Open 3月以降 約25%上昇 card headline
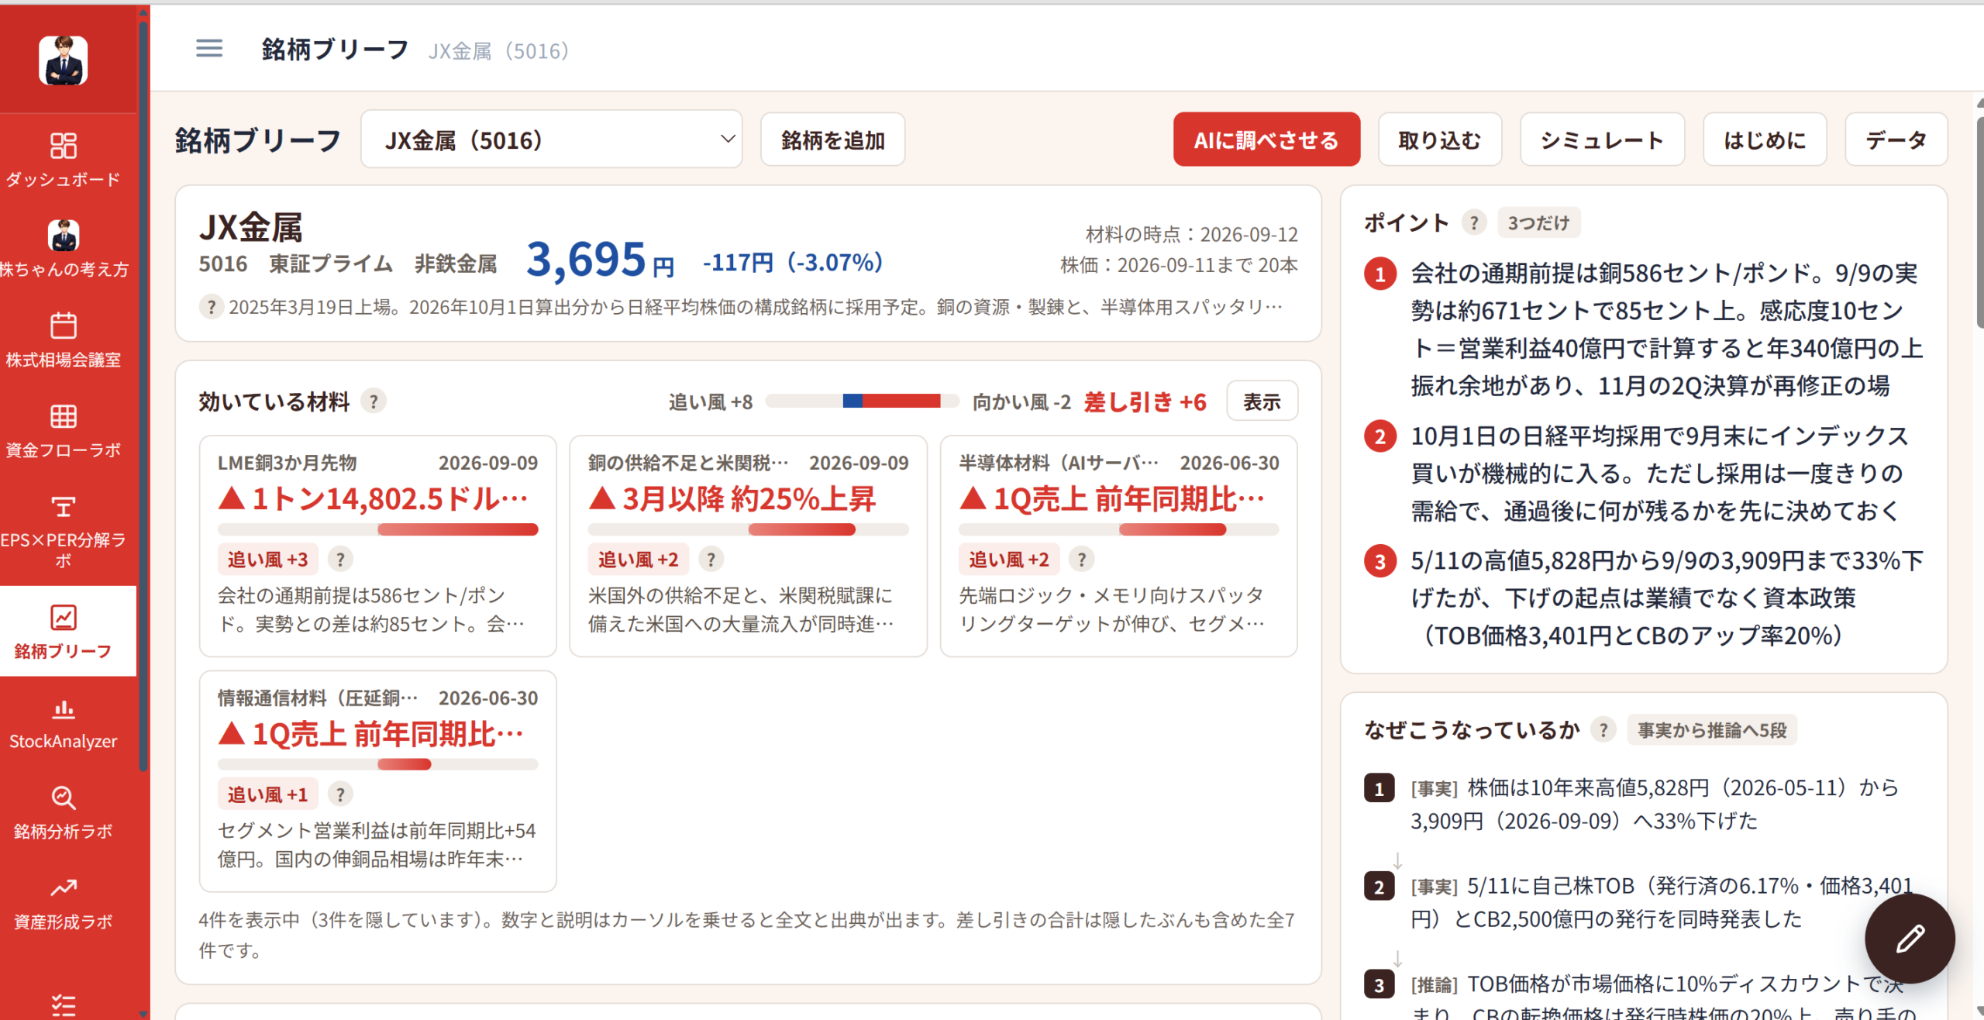 point(732,498)
